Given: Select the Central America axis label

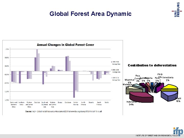Looking at the screenshot, I should coord(76,103).
